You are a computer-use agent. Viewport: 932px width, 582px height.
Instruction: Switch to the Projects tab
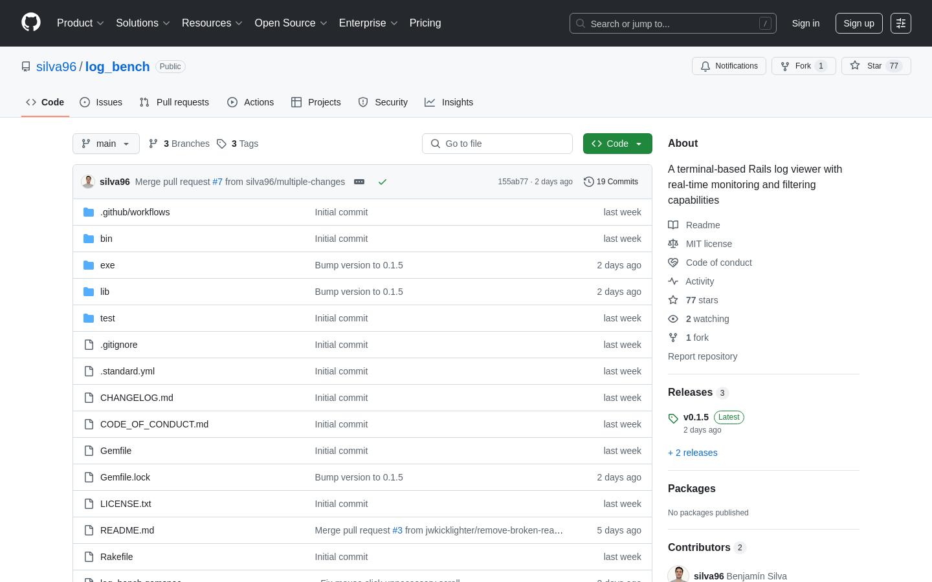pos(316,102)
